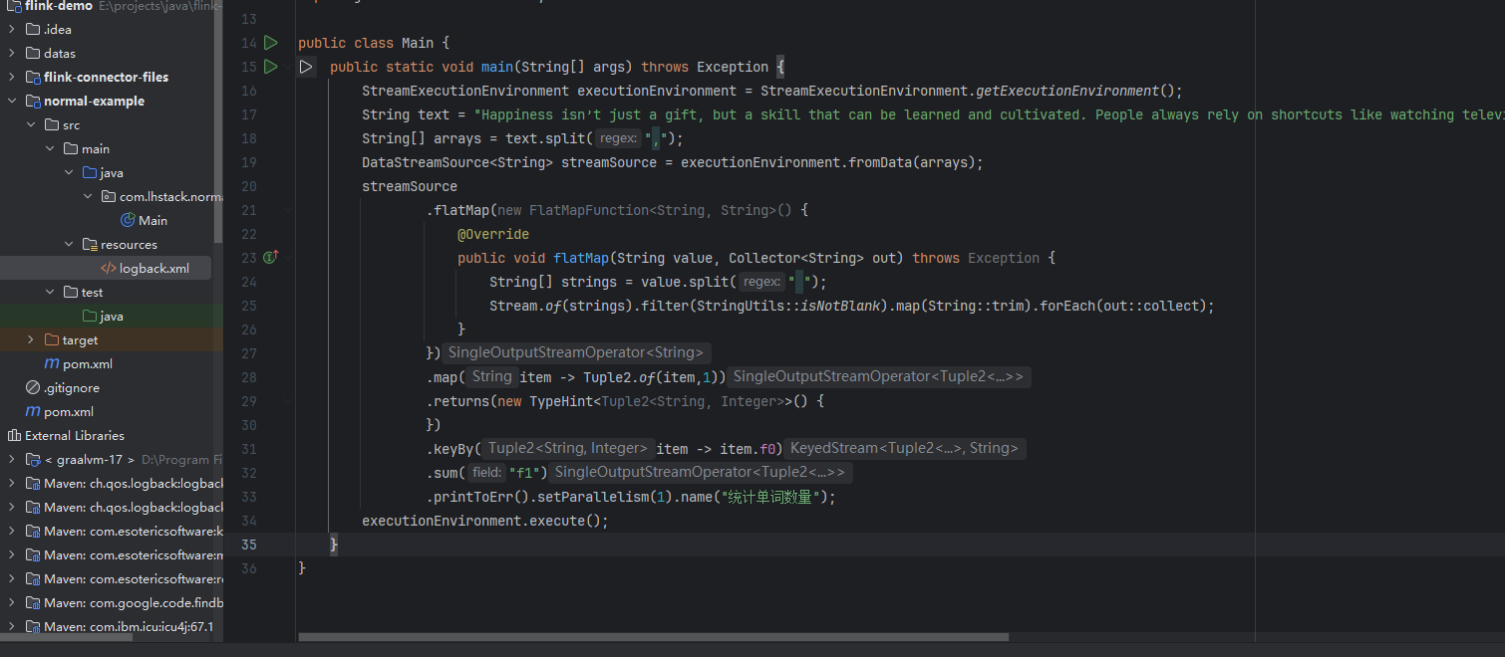
Task: Expand the flink-connector-files module
Action: click(12, 77)
